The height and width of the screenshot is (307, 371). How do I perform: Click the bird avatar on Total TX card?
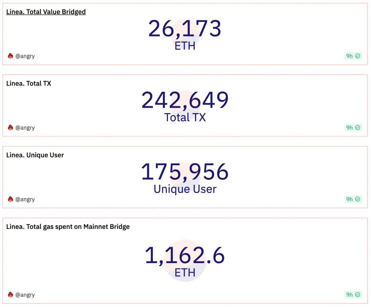11,128
